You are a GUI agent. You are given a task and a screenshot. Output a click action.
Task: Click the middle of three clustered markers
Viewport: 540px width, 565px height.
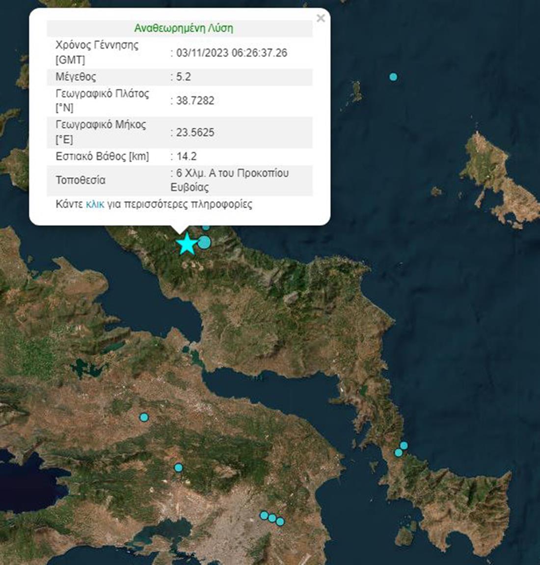[x=272, y=518]
